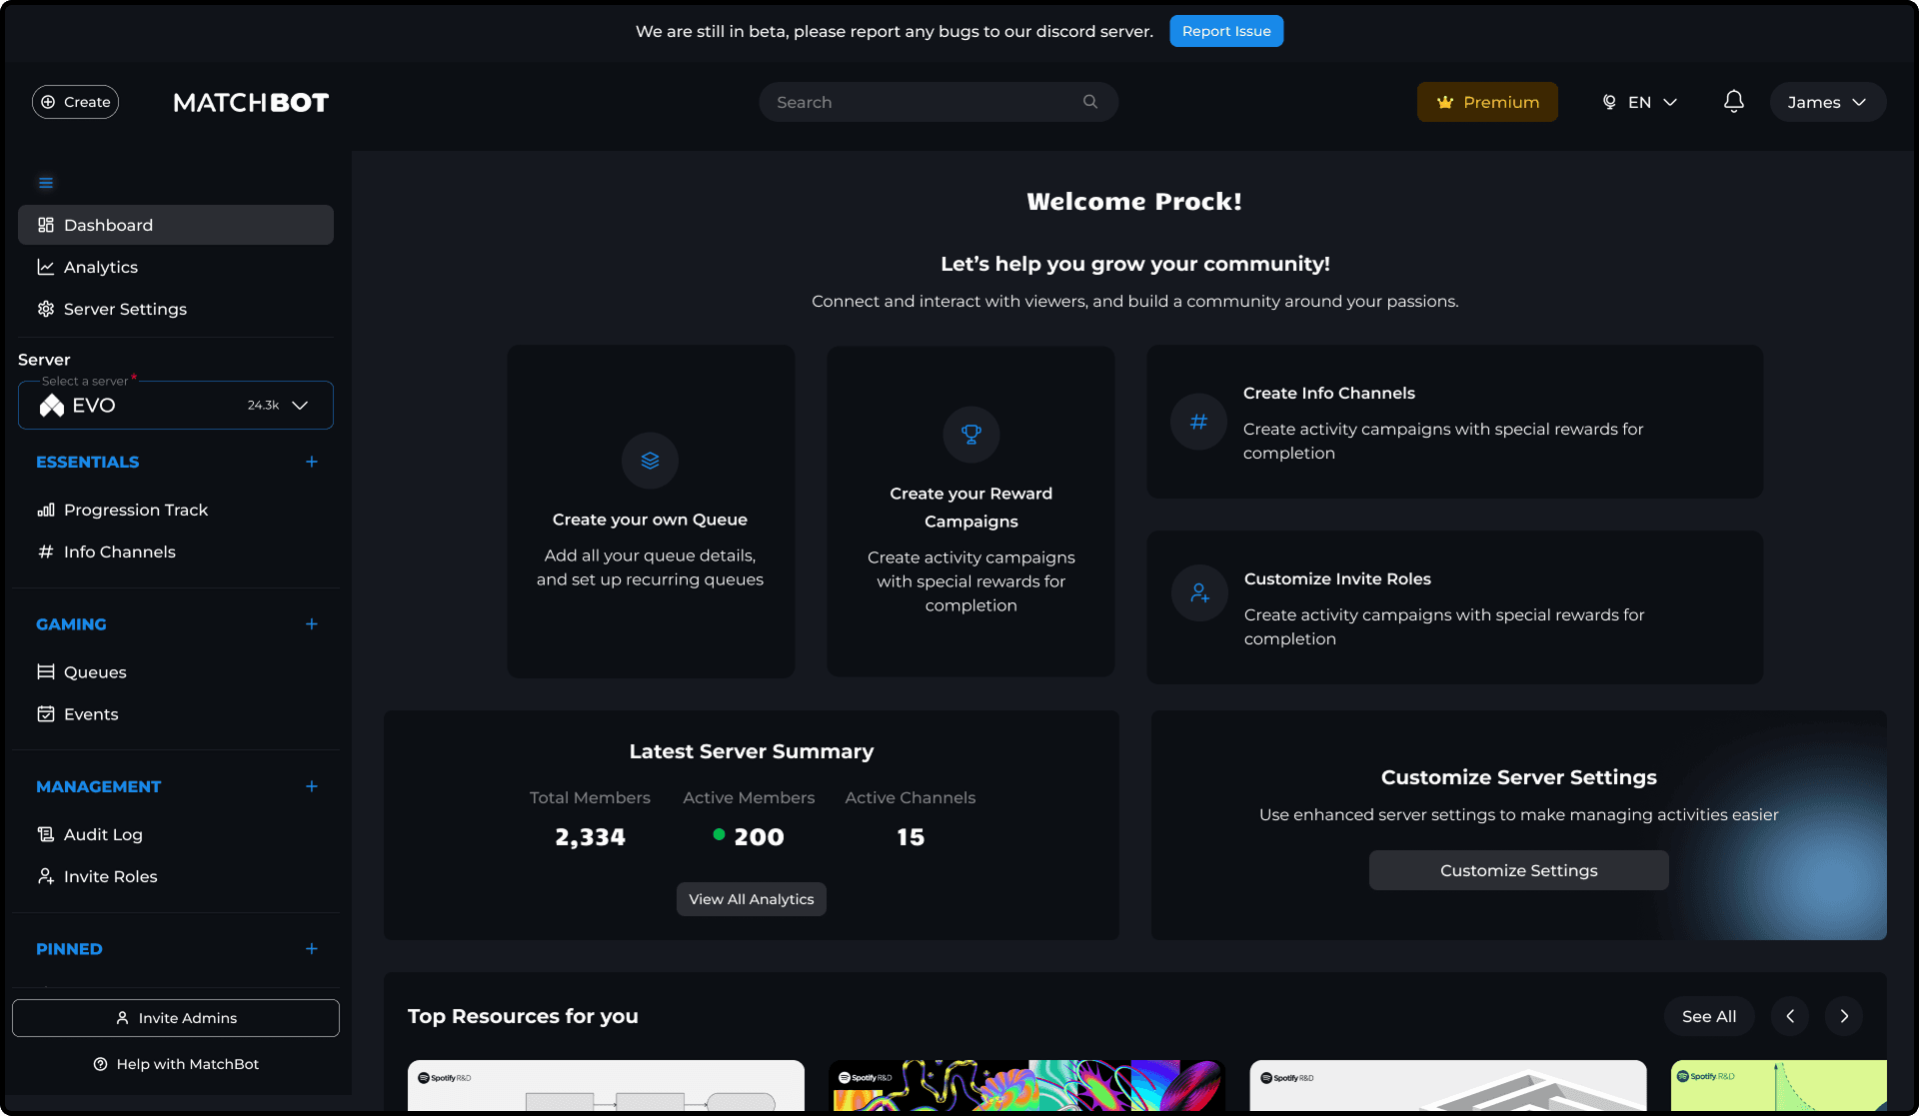Screen dimensions: 1919x1116
Task: Expand the Gaming section plus icon
Action: pos(312,624)
